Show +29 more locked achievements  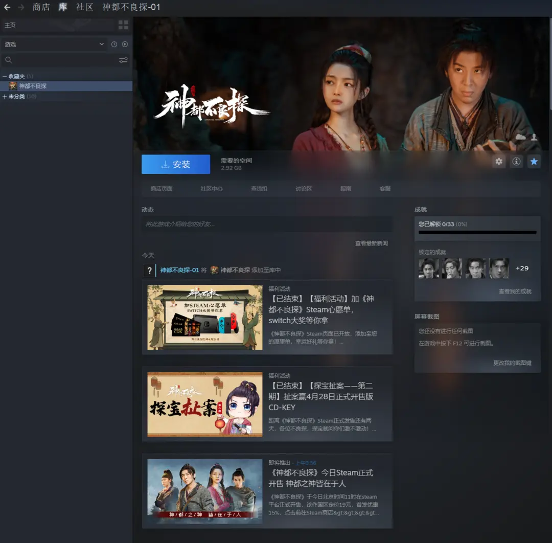coord(522,268)
